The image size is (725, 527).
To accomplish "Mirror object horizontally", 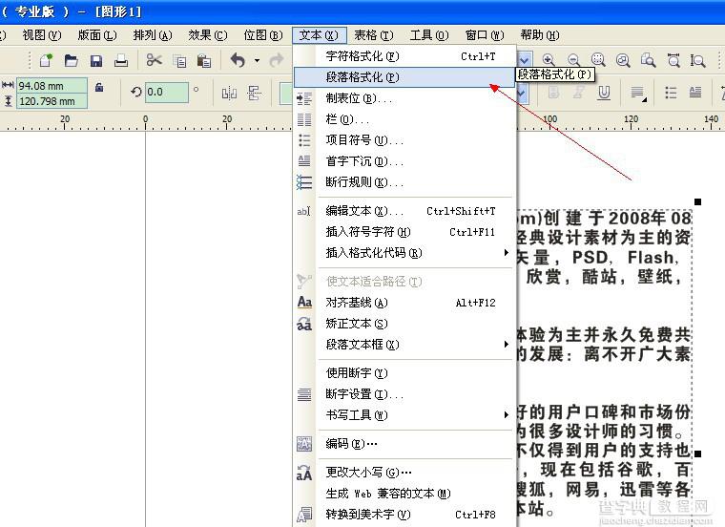I will [229, 93].
